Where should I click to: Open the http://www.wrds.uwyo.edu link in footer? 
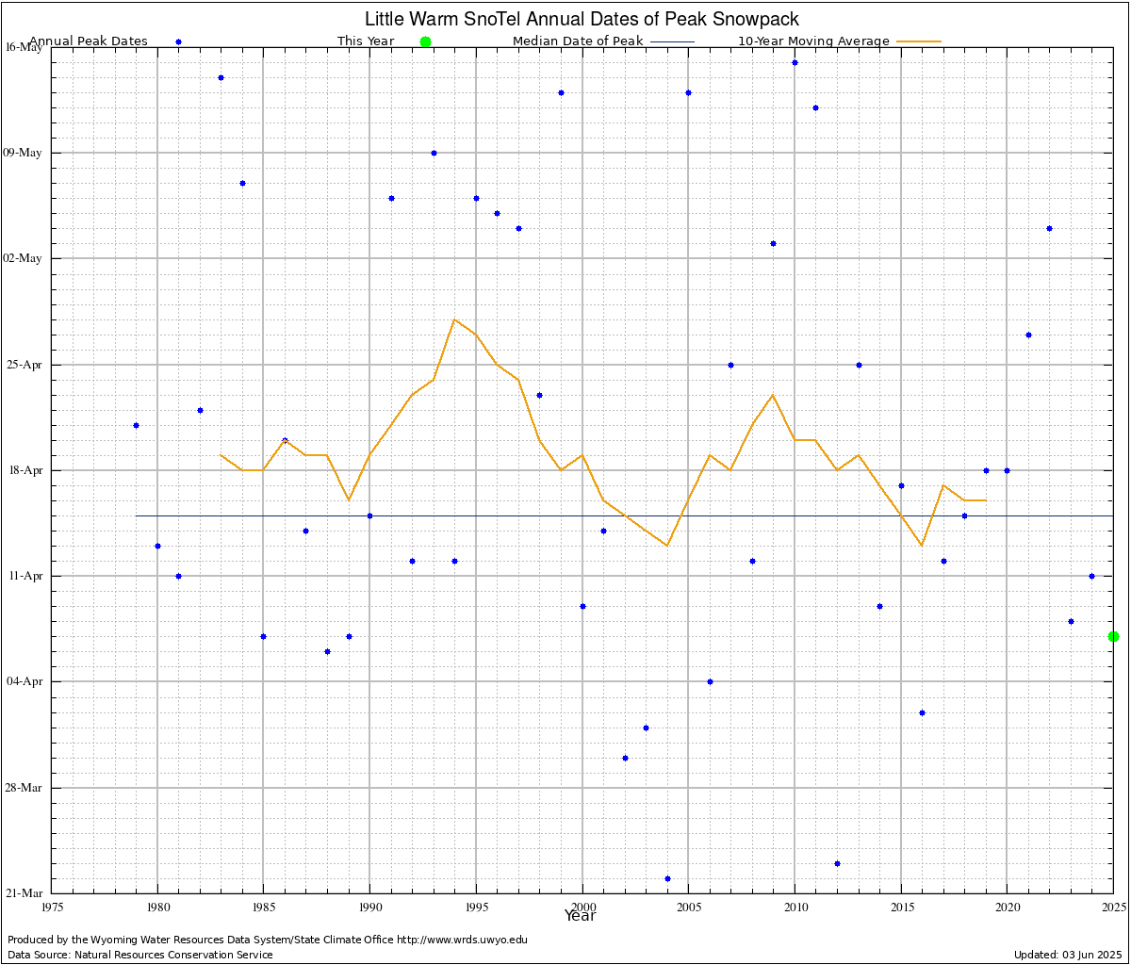pyautogui.click(x=462, y=940)
